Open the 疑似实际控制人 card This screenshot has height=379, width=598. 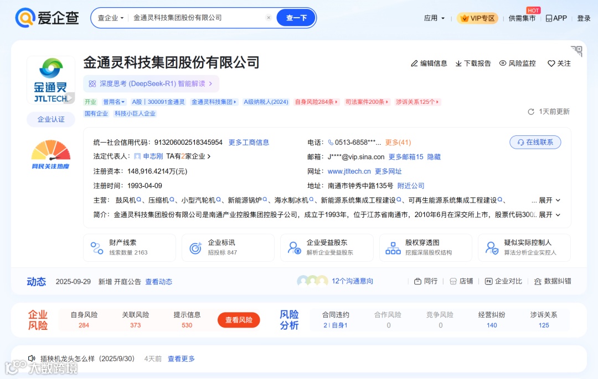click(x=524, y=248)
